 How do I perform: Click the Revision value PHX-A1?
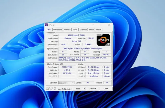pos(106,55)
